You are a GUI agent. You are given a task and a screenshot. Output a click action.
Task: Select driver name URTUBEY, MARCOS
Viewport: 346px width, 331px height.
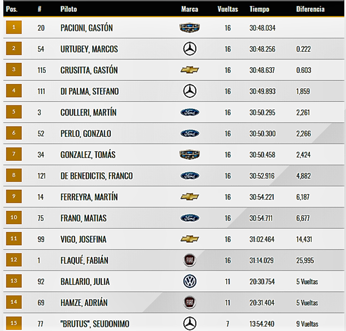[89, 49]
